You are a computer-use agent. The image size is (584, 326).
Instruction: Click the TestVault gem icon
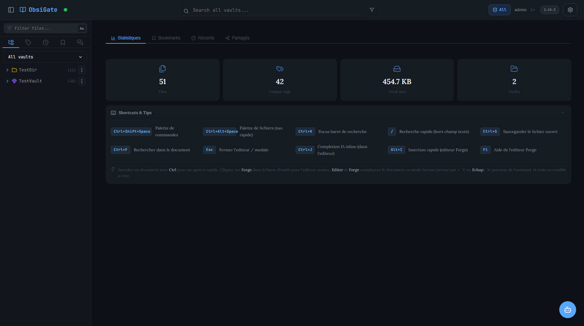pyautogui.click(x=14, y=81)
